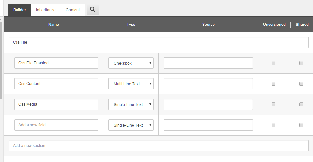Viewport: 313px width, 162px height.
Task: Click the Css File section name field
Action: coord(158,42)
